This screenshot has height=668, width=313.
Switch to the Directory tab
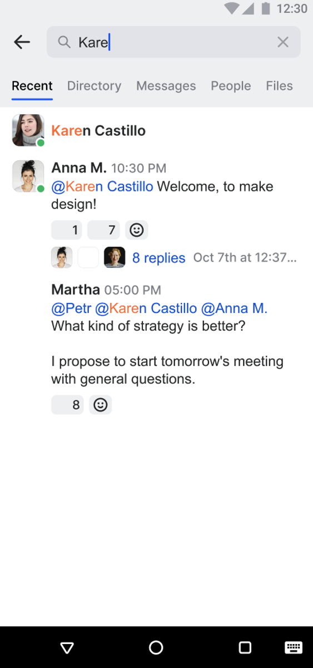point(94,86)
